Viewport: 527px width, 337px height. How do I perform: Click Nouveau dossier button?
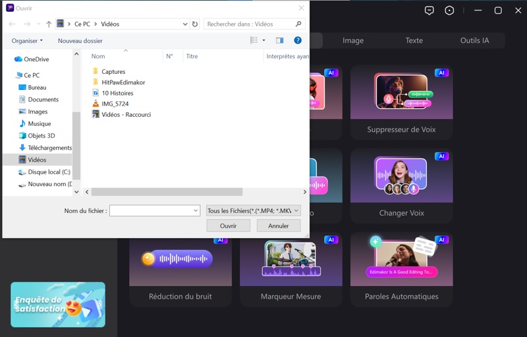pos(80,41)
